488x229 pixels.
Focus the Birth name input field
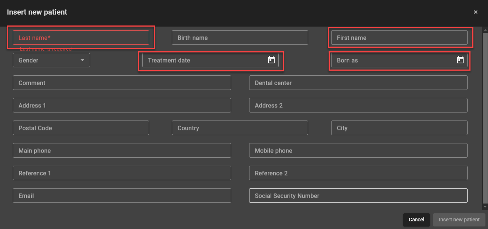click(240, 37)
